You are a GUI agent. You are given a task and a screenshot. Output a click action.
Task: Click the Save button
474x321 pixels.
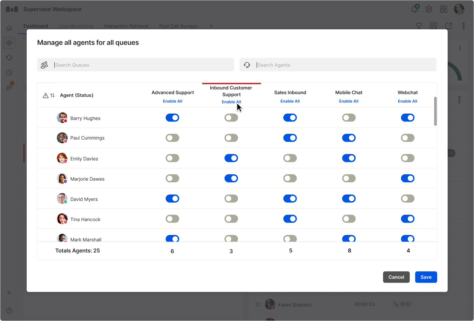[x=426, y=277]
